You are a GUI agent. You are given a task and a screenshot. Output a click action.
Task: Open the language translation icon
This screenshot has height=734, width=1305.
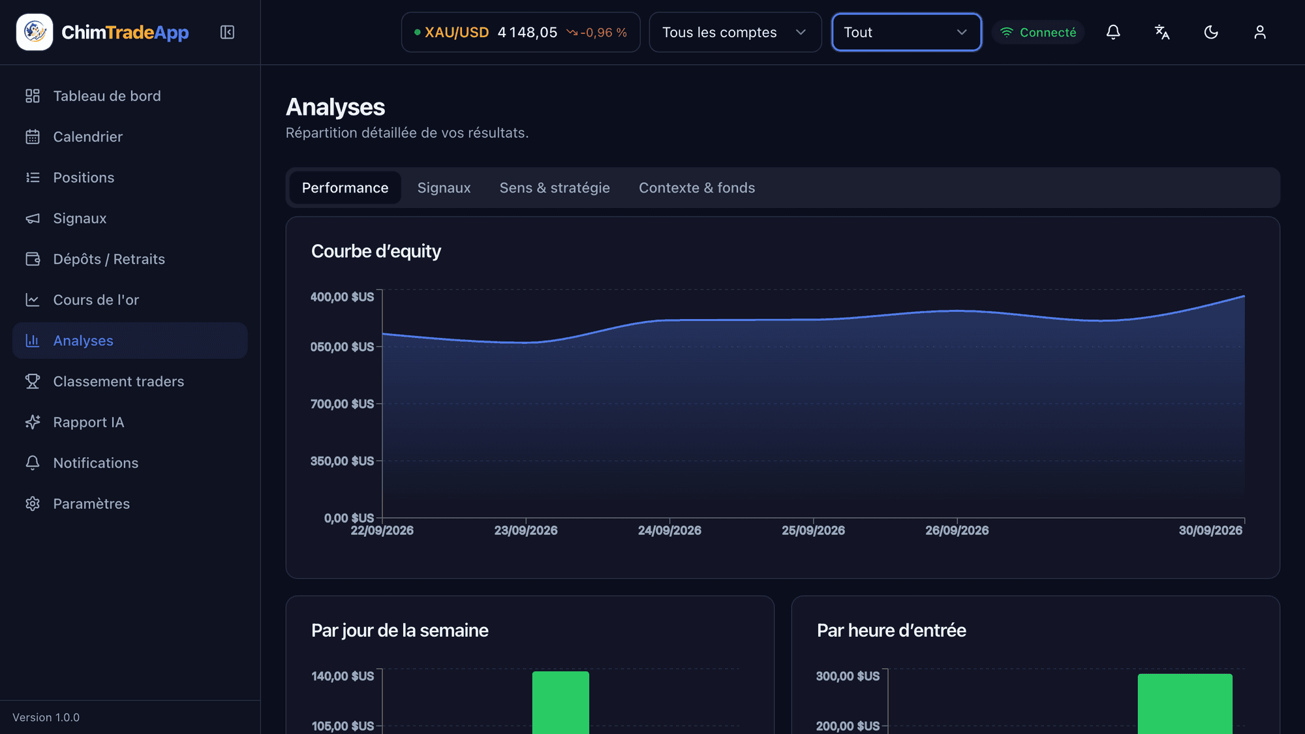pos(1162,32)
